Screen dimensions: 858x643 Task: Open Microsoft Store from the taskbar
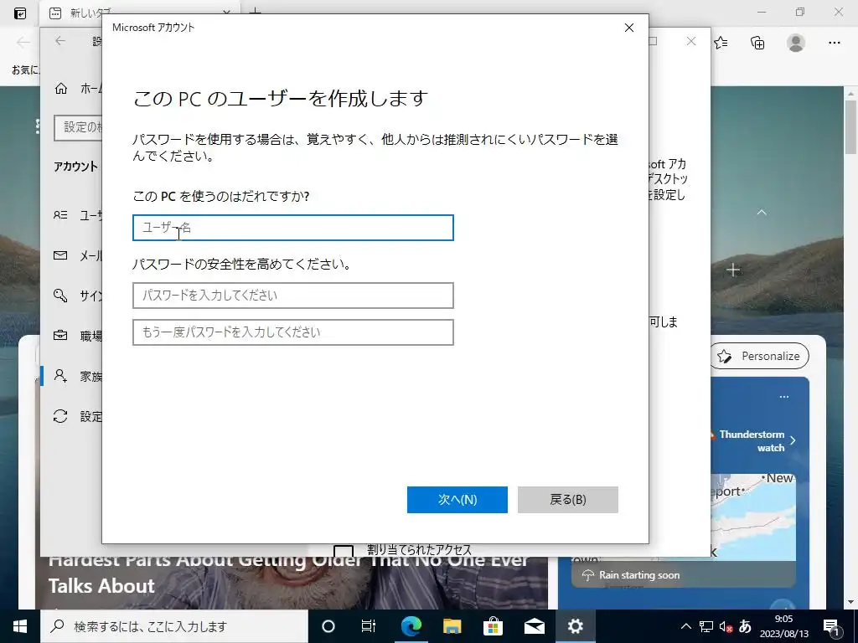coord(493,626)
